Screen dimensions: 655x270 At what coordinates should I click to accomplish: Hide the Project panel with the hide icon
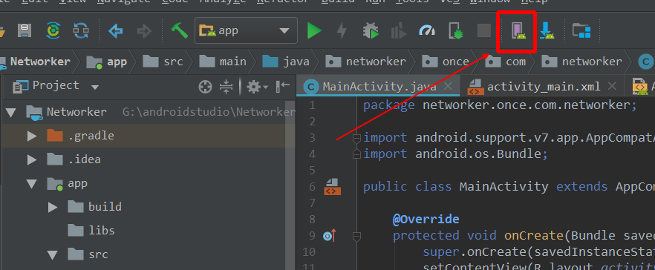pos(283,86)
